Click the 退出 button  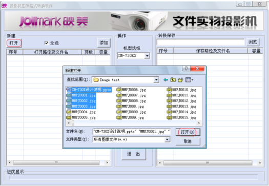pos(134,154)
